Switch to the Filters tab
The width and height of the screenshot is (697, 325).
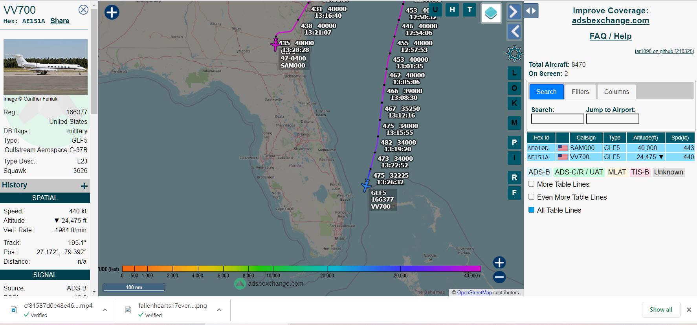[x=580, y=92]
